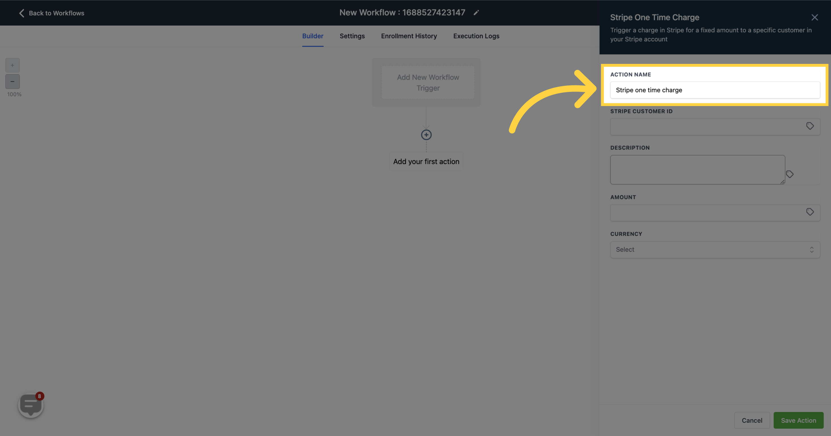This screenshot has height=436, width=831.
Task: Switch to the Settings tab
Action: tap(352, 36)
